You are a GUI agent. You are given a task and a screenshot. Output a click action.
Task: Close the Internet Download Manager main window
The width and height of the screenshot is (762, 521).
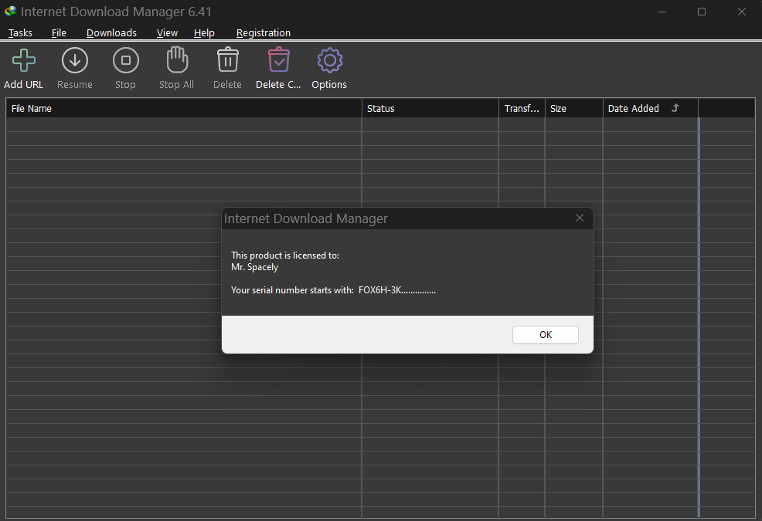(x=742, y=12)
